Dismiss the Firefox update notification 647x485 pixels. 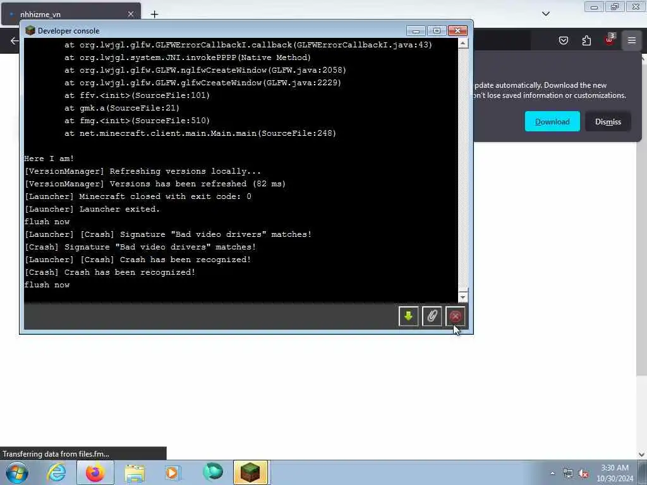608,122
